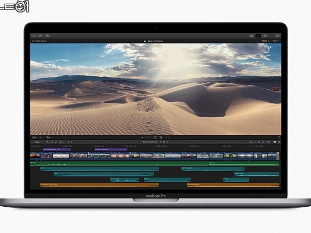311x233 pixels.
Task: Select the second green Modern music clip
Action: [244, 164]
